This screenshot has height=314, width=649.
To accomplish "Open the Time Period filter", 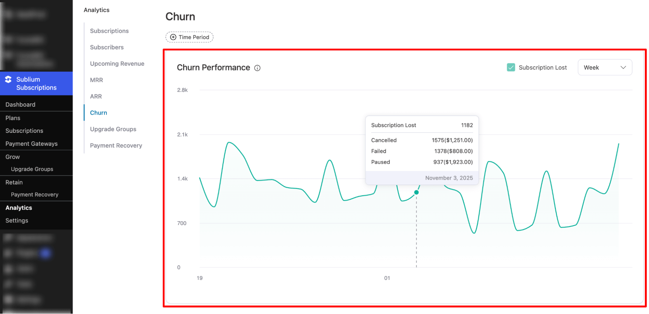I will coord(189,37).
